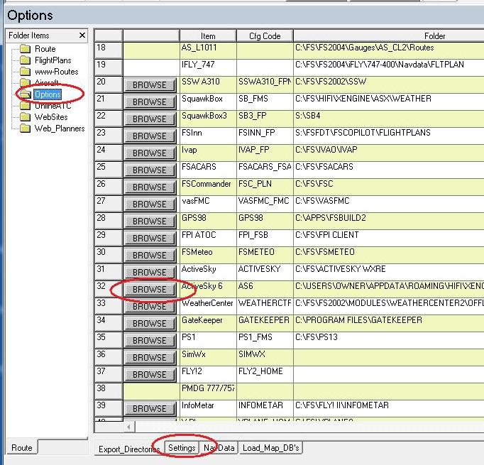The height and width of the screenshot is (465, 484).
Task: Click BROWSE for Ivap row
Action: (150, 153)
